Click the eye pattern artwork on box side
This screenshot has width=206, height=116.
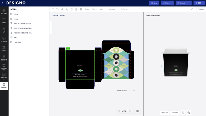(x=116, y=63)
